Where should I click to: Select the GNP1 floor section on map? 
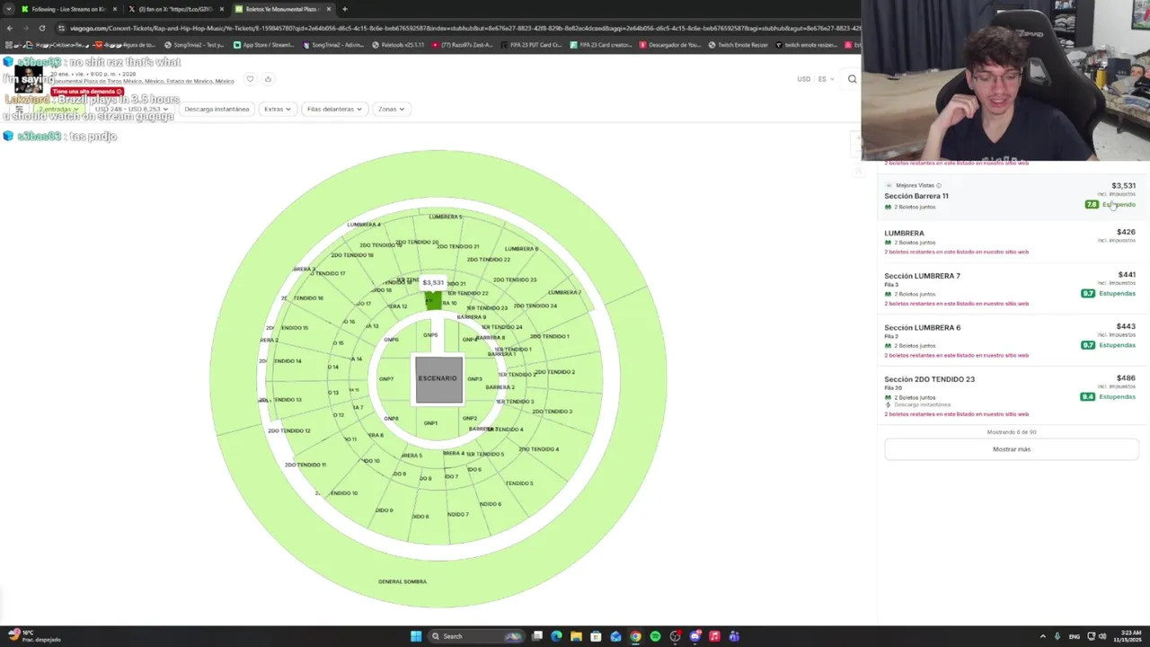430,422
